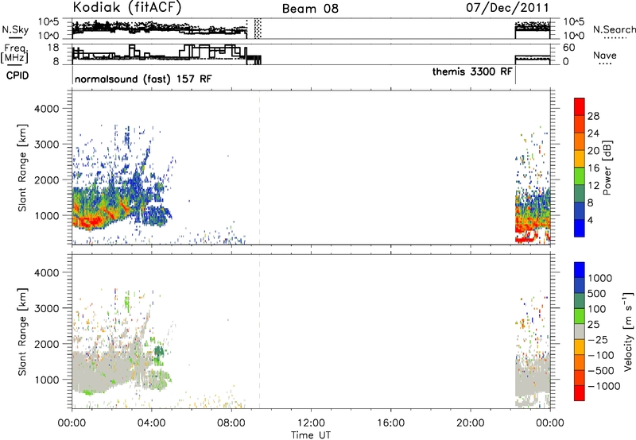The width and height of the screenshot is (636, 440).
Task: Click the "16" Power colorbar tick label
Action: [x=593, y=168]
